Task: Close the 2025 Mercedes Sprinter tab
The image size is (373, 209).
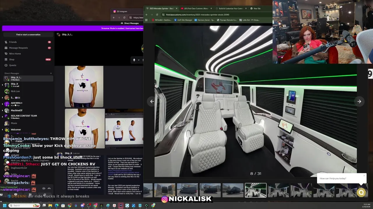Action: click(x=177, y=8)
